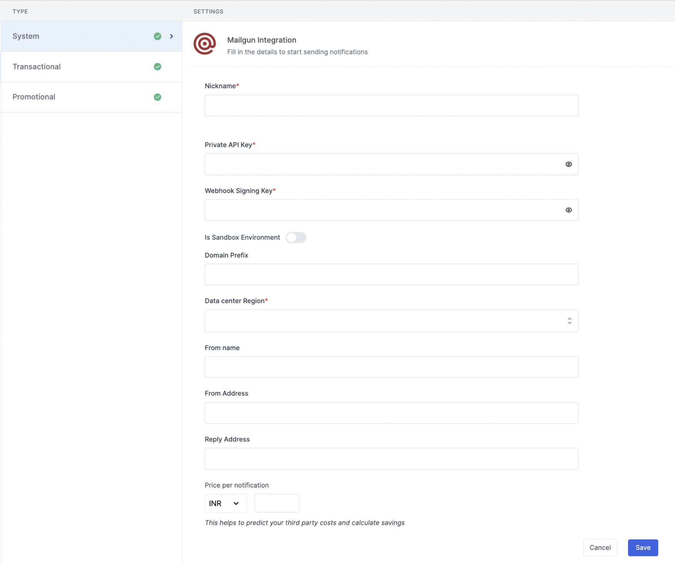Reveal the Webhook Signing Key value
675x563 pixels.
point(569,210)
